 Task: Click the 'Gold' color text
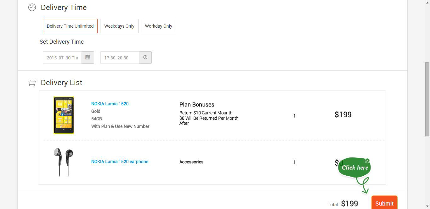pyautogui.click(x=96, y=111)
